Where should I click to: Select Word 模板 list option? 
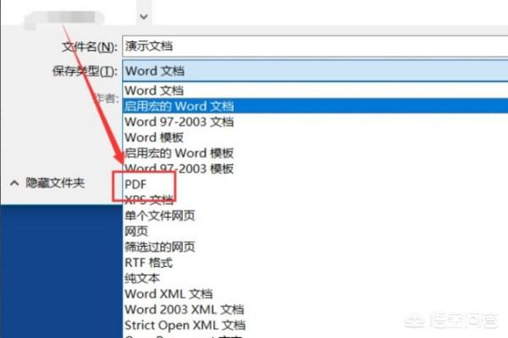coord(152,137)
